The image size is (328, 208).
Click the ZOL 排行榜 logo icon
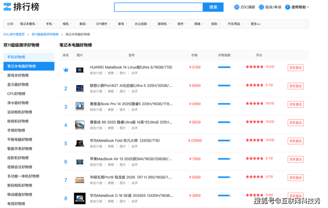click(7, 7)
